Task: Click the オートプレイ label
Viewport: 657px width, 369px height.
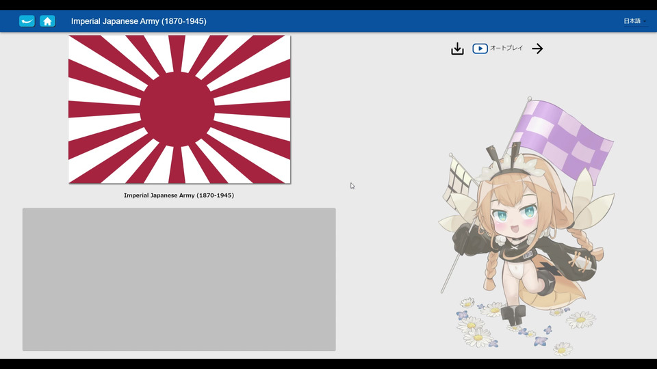Action: (x=506, y=48)
